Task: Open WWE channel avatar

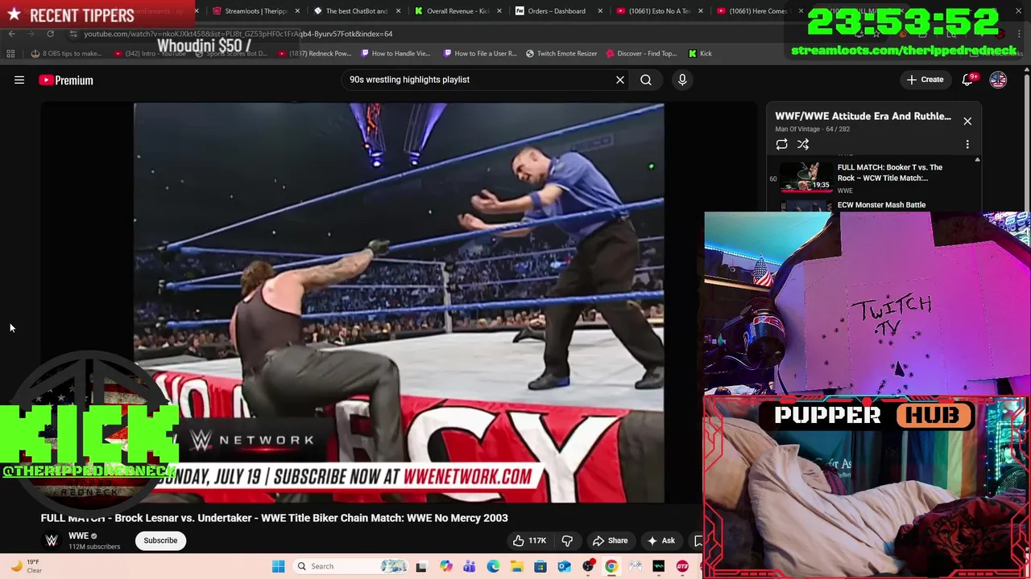Action: (x=52, y=540)
